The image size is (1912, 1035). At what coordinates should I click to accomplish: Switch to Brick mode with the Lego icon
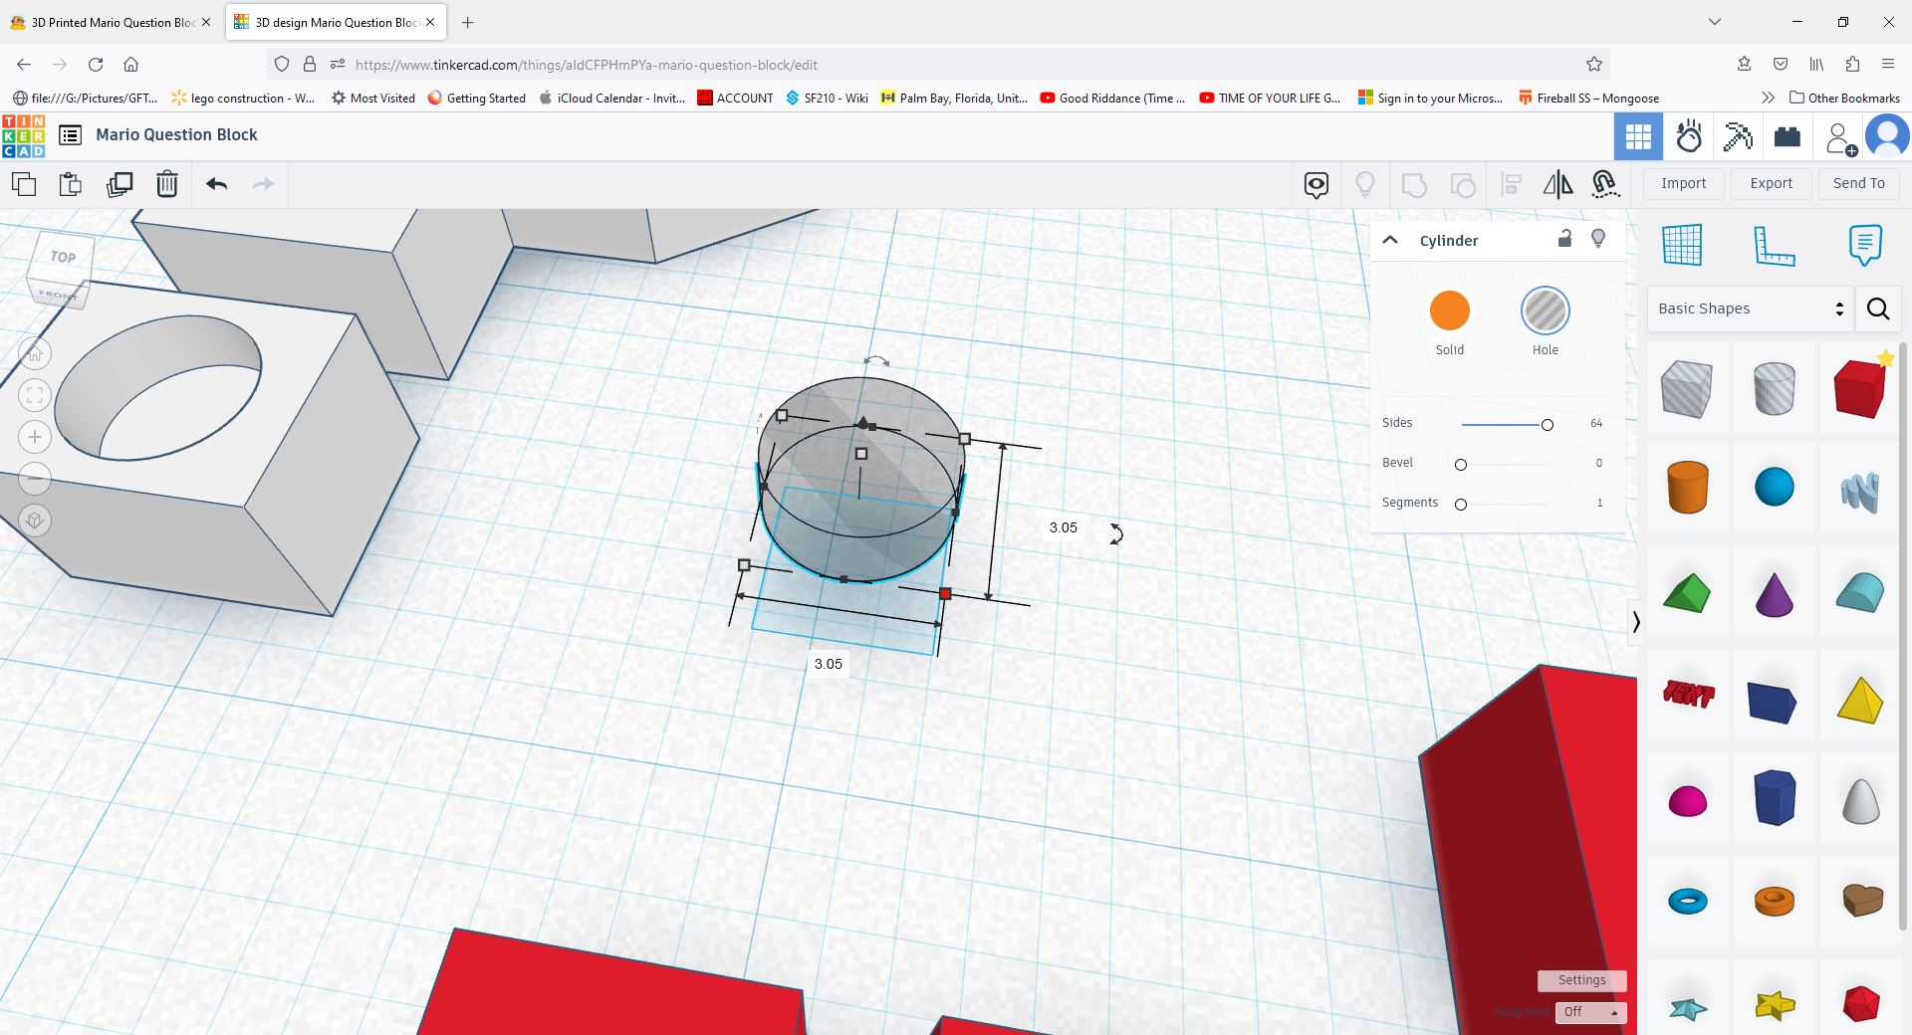1787,136
